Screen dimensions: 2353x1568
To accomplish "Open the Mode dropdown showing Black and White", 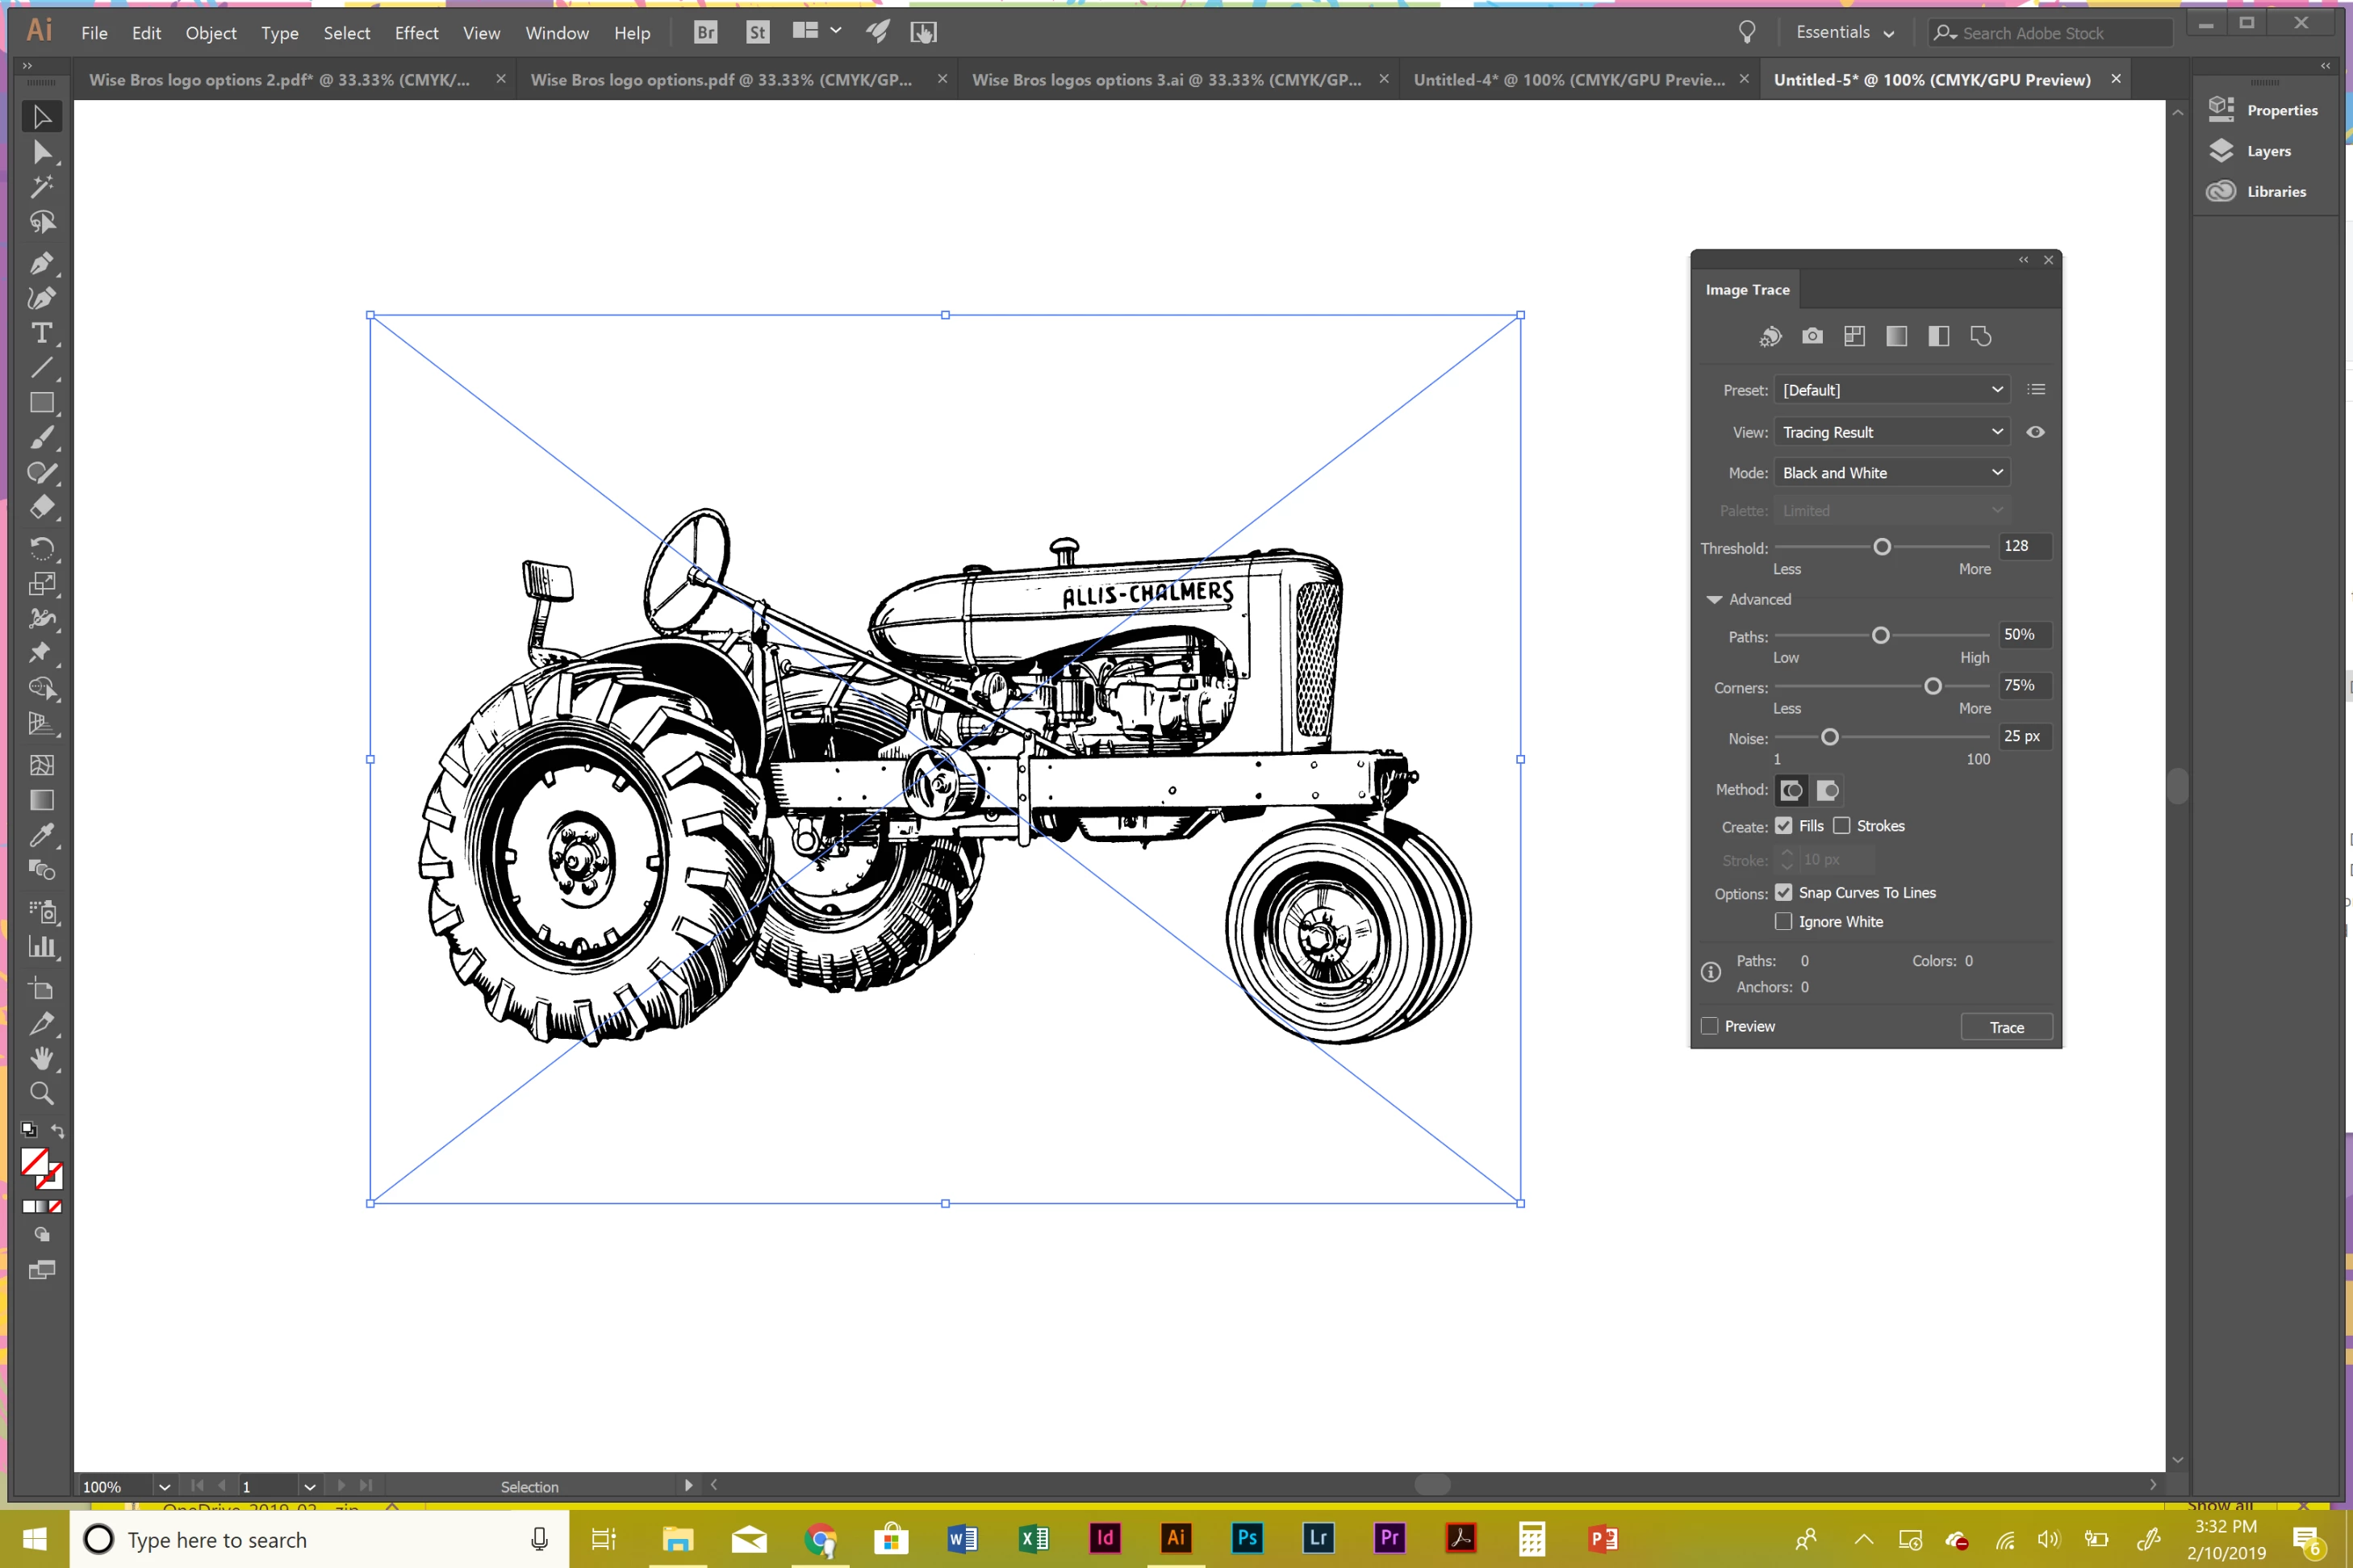I will (x=1891, y=473).
